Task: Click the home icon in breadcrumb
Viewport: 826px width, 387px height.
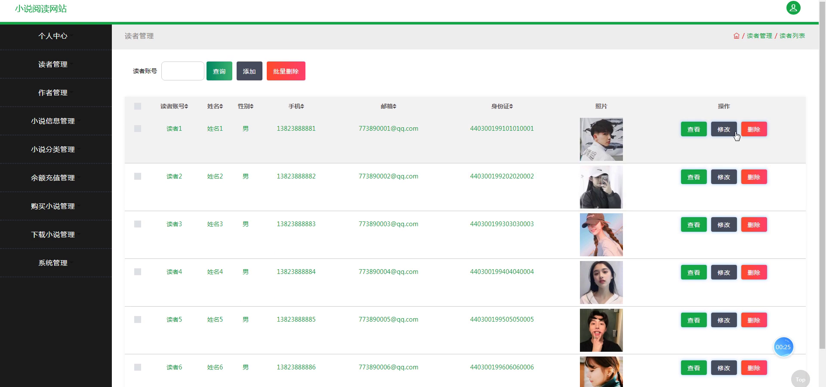Action: tap(737, 36)
